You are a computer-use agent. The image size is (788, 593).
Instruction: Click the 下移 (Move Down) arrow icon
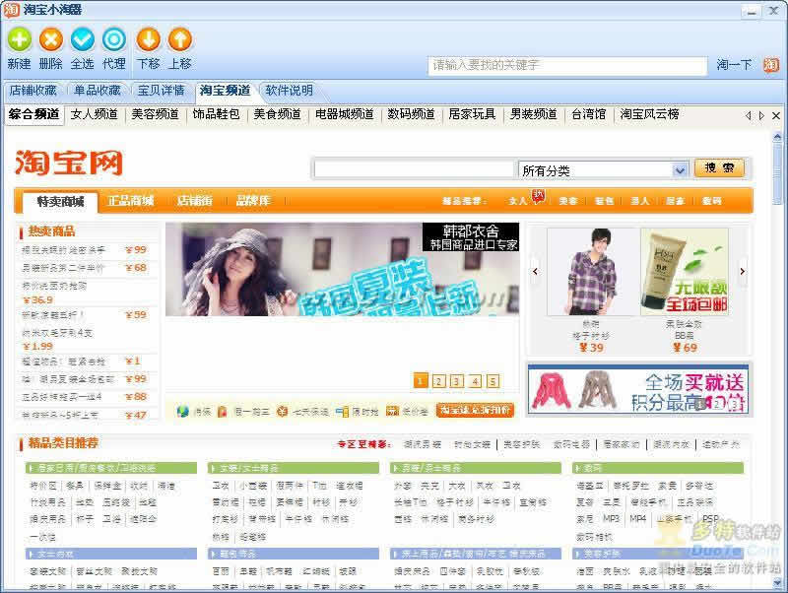(148, 40)
